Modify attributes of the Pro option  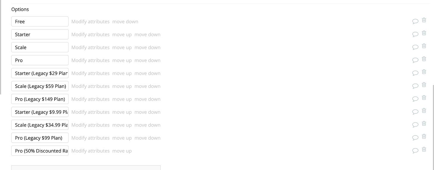[x=90, y=60]
